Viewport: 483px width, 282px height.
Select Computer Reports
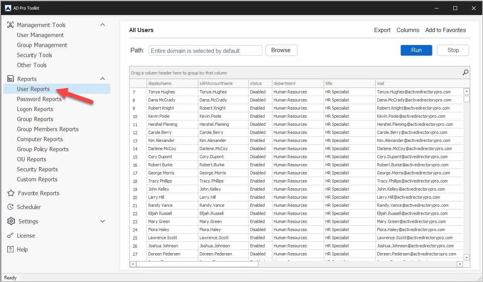pyautogui.click(x=40, y=139)
